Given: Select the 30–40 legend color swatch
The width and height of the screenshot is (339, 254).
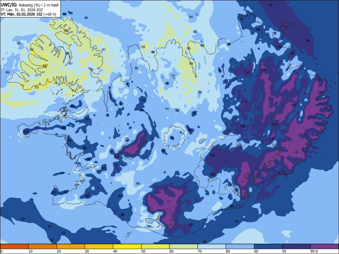Looking at the screenshot, I should tap(99, 247).
